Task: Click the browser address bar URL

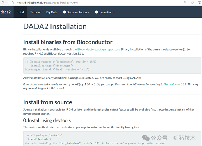Action: [47, 3]
